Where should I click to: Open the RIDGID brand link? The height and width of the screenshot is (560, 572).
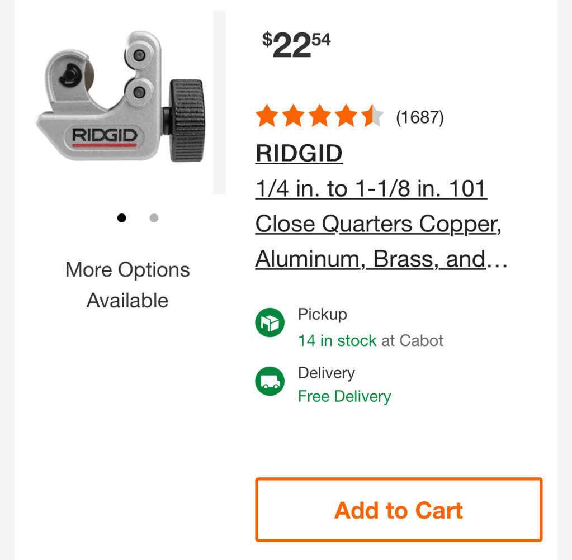299,153
